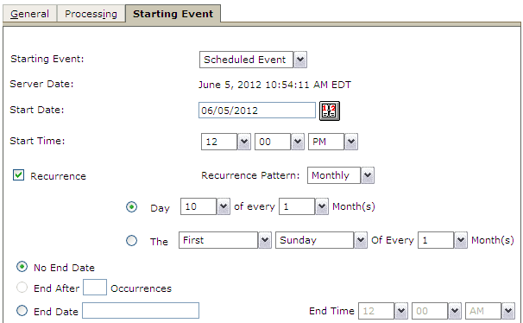The height and width of the screenshot is (323, 523).
Task: Open the Start Time minutes dropdown
Action: (x=279, y=142)
